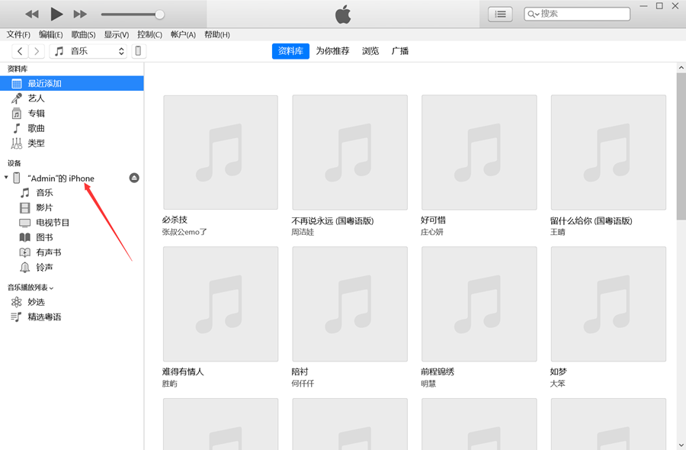
Task: Click the 留什么给你 (国粤语版) album cover
Action: click(x=608, y=153)
